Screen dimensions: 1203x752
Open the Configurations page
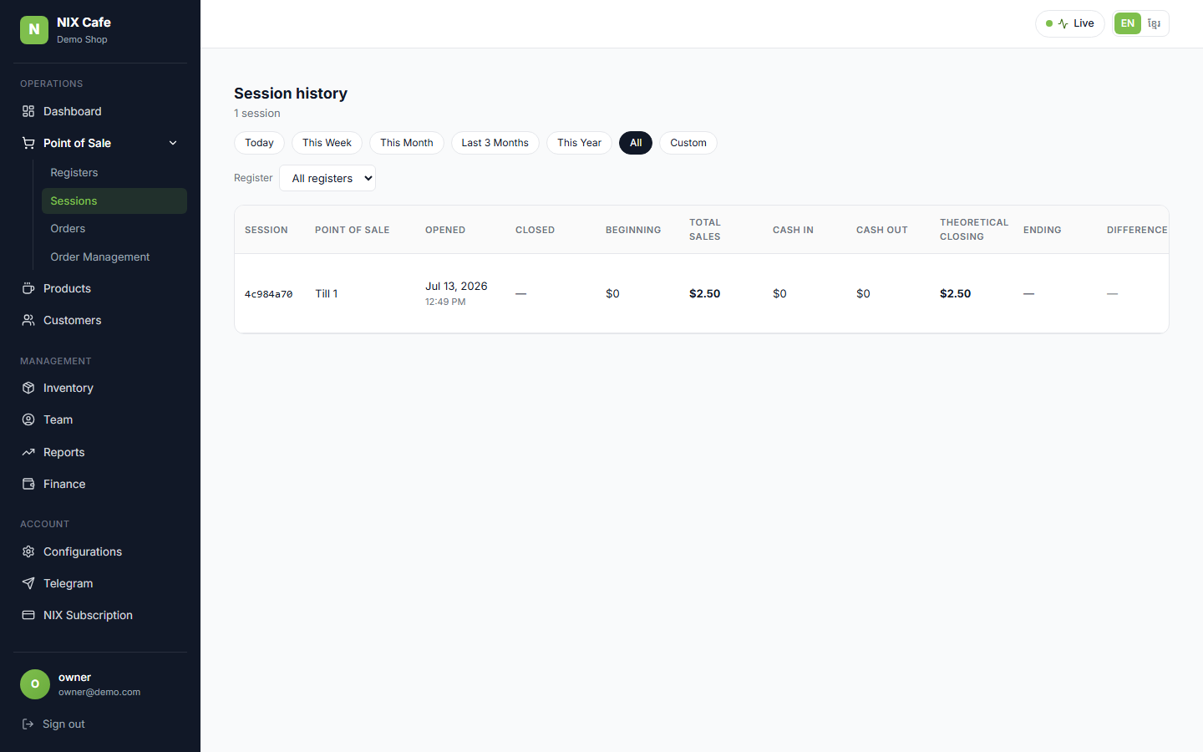point(100,551)
